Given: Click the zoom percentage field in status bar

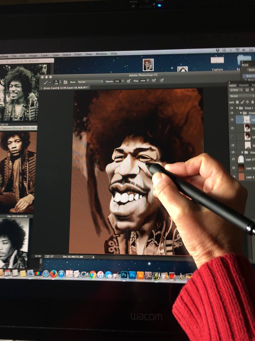Looking at the screenshot, I should pos(38,256).
